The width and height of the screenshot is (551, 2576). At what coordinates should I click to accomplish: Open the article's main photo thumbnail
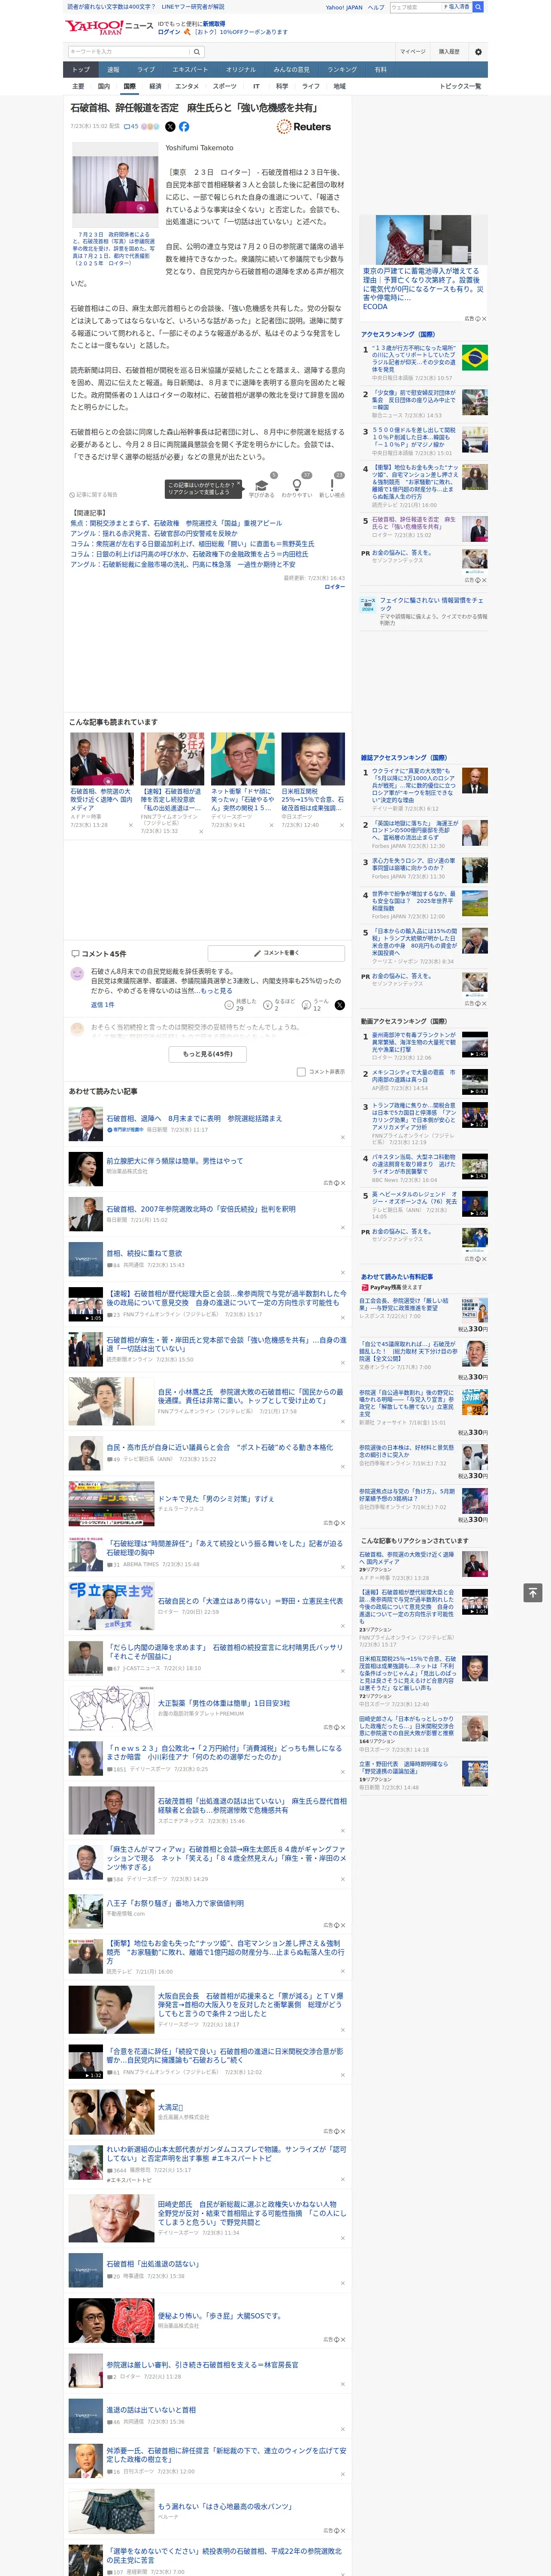pos(115,185)
